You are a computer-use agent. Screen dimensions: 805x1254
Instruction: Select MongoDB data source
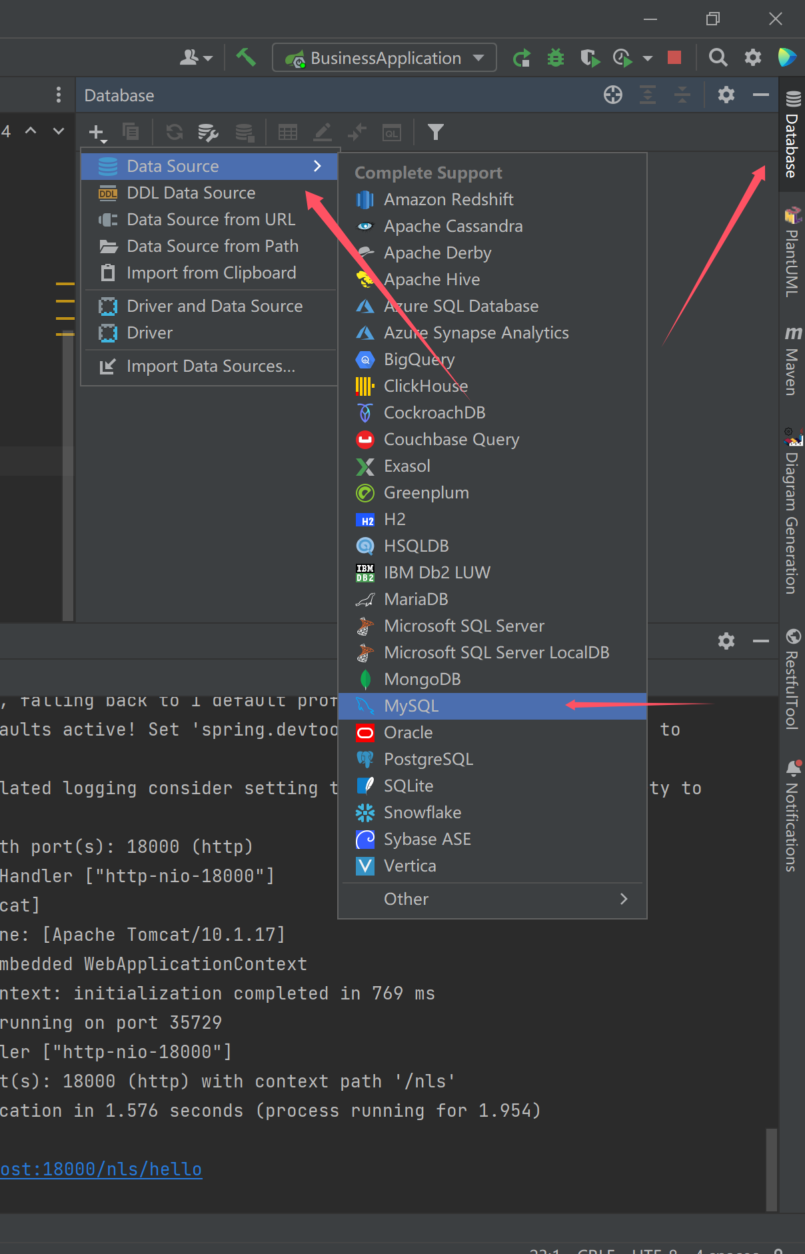[x=492, y=679]
